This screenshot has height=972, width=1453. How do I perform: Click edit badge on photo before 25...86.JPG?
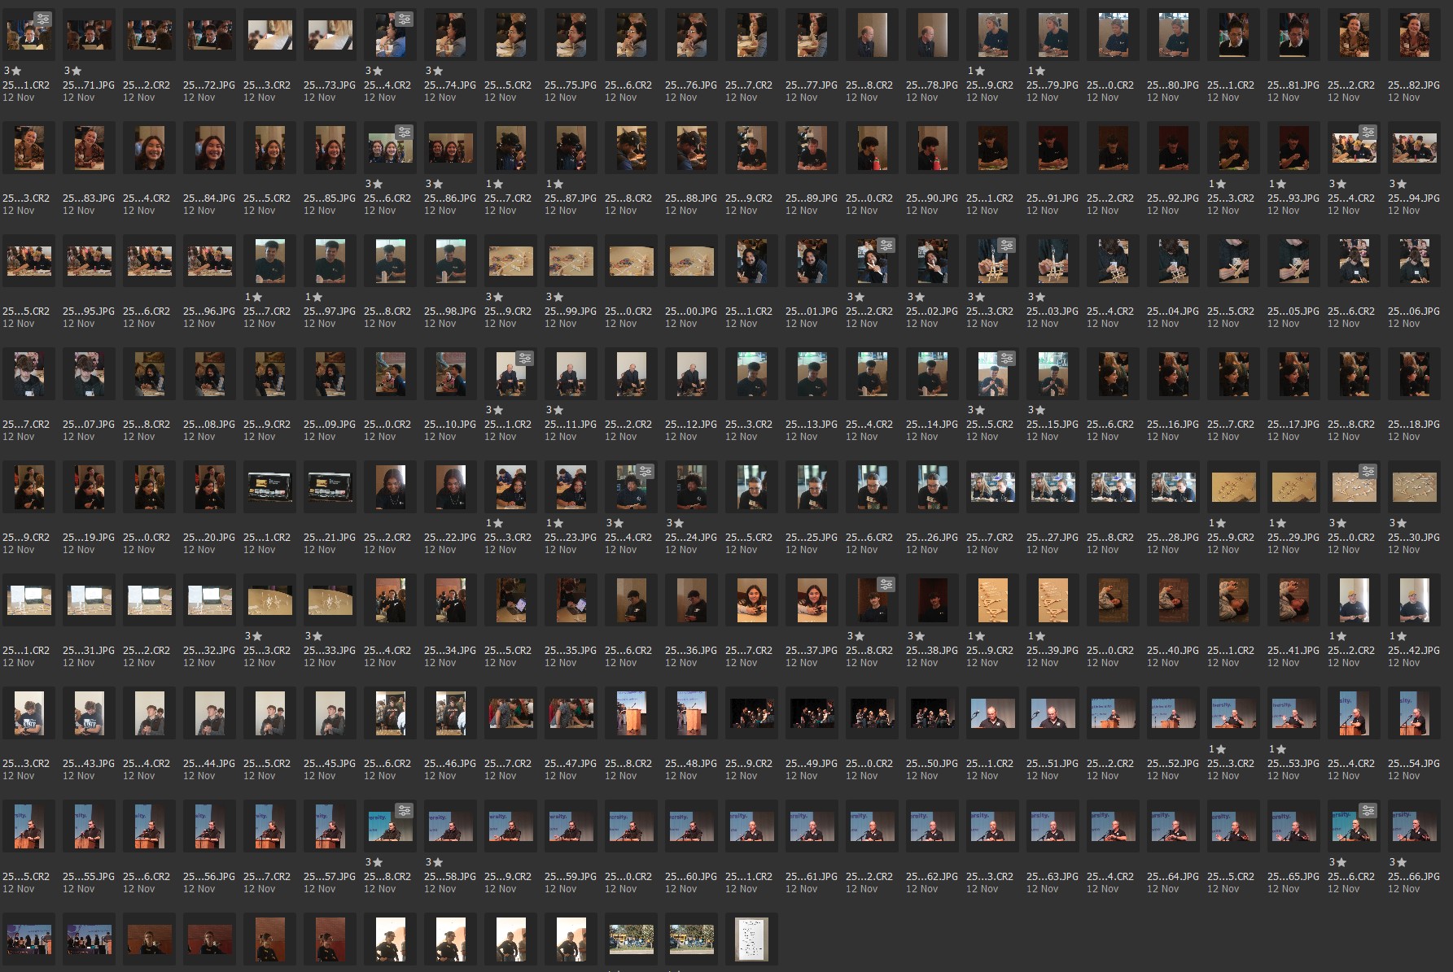click(404, 132)
